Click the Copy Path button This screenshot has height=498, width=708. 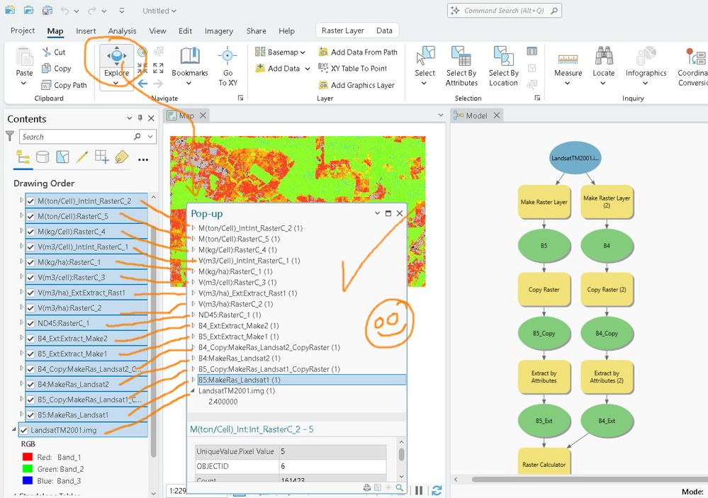[64, 85]
